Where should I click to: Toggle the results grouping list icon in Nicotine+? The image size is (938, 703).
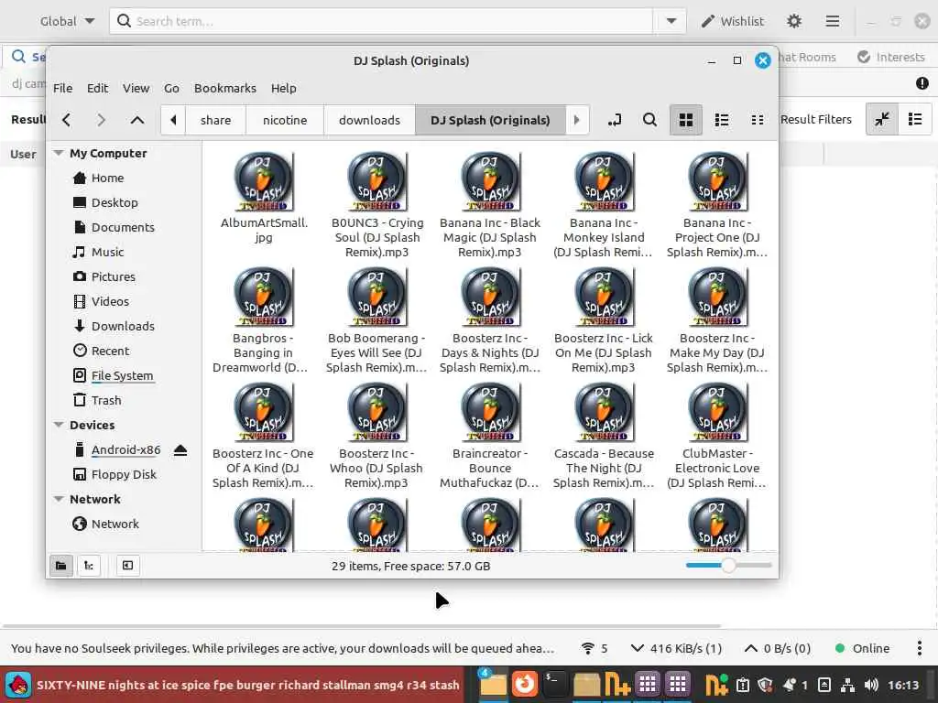pyautogui.click(x=915, y=119)
